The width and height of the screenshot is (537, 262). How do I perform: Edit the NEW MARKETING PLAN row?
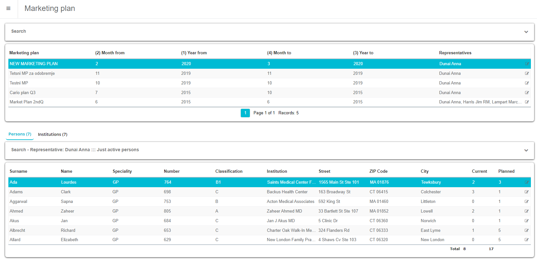[527, 64]
